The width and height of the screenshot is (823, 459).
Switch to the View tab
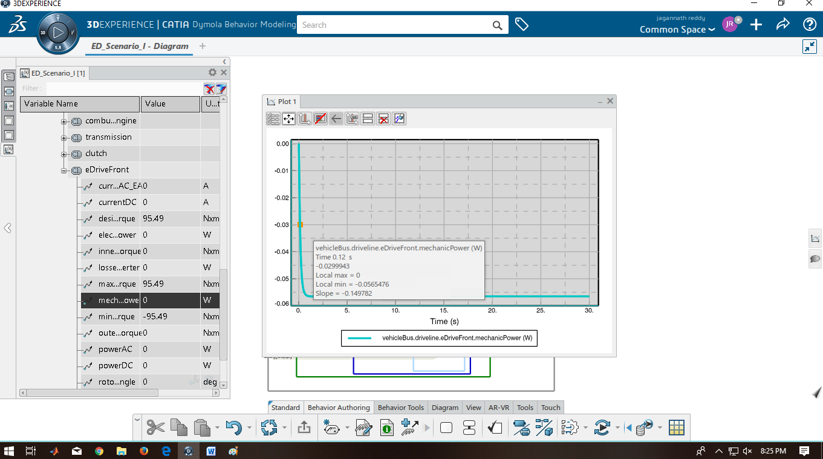pos(473,408)
